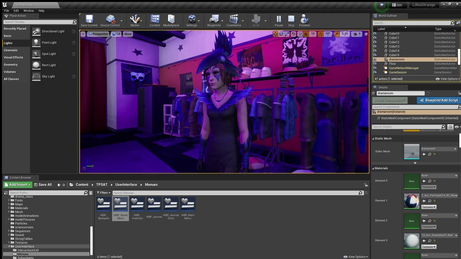Click the Element 1 material sphere swatch

pyautogui.click(x=412, y=201)
